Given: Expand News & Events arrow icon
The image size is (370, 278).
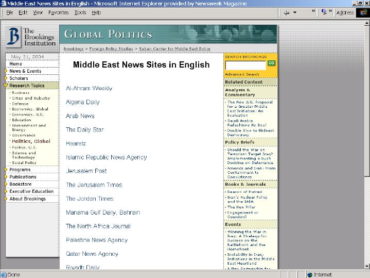Looking at the screenshot, I should click(6, 71).
